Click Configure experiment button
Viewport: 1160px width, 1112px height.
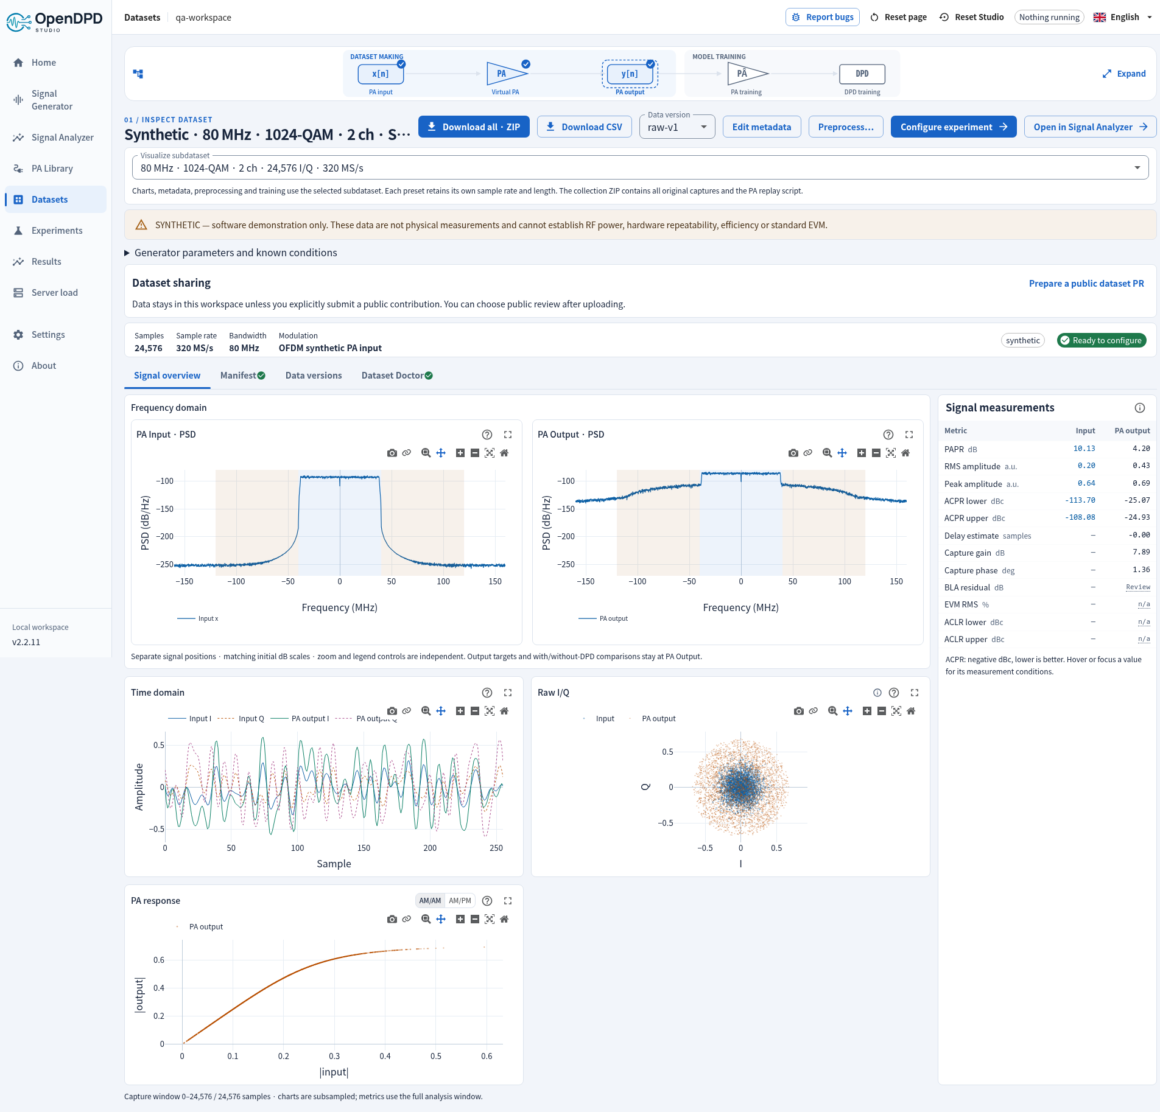[x=954, y=127]
